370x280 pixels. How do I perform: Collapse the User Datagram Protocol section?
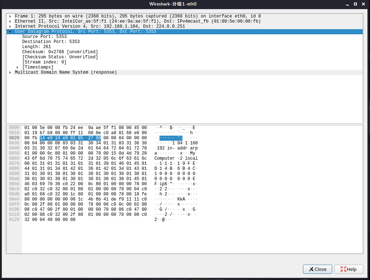point(10,31)
